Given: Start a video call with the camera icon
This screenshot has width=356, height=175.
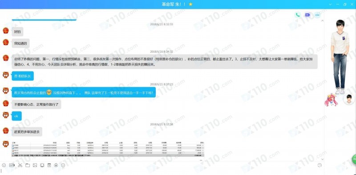Looking at the screenshot, I should (x=307, y=15).
